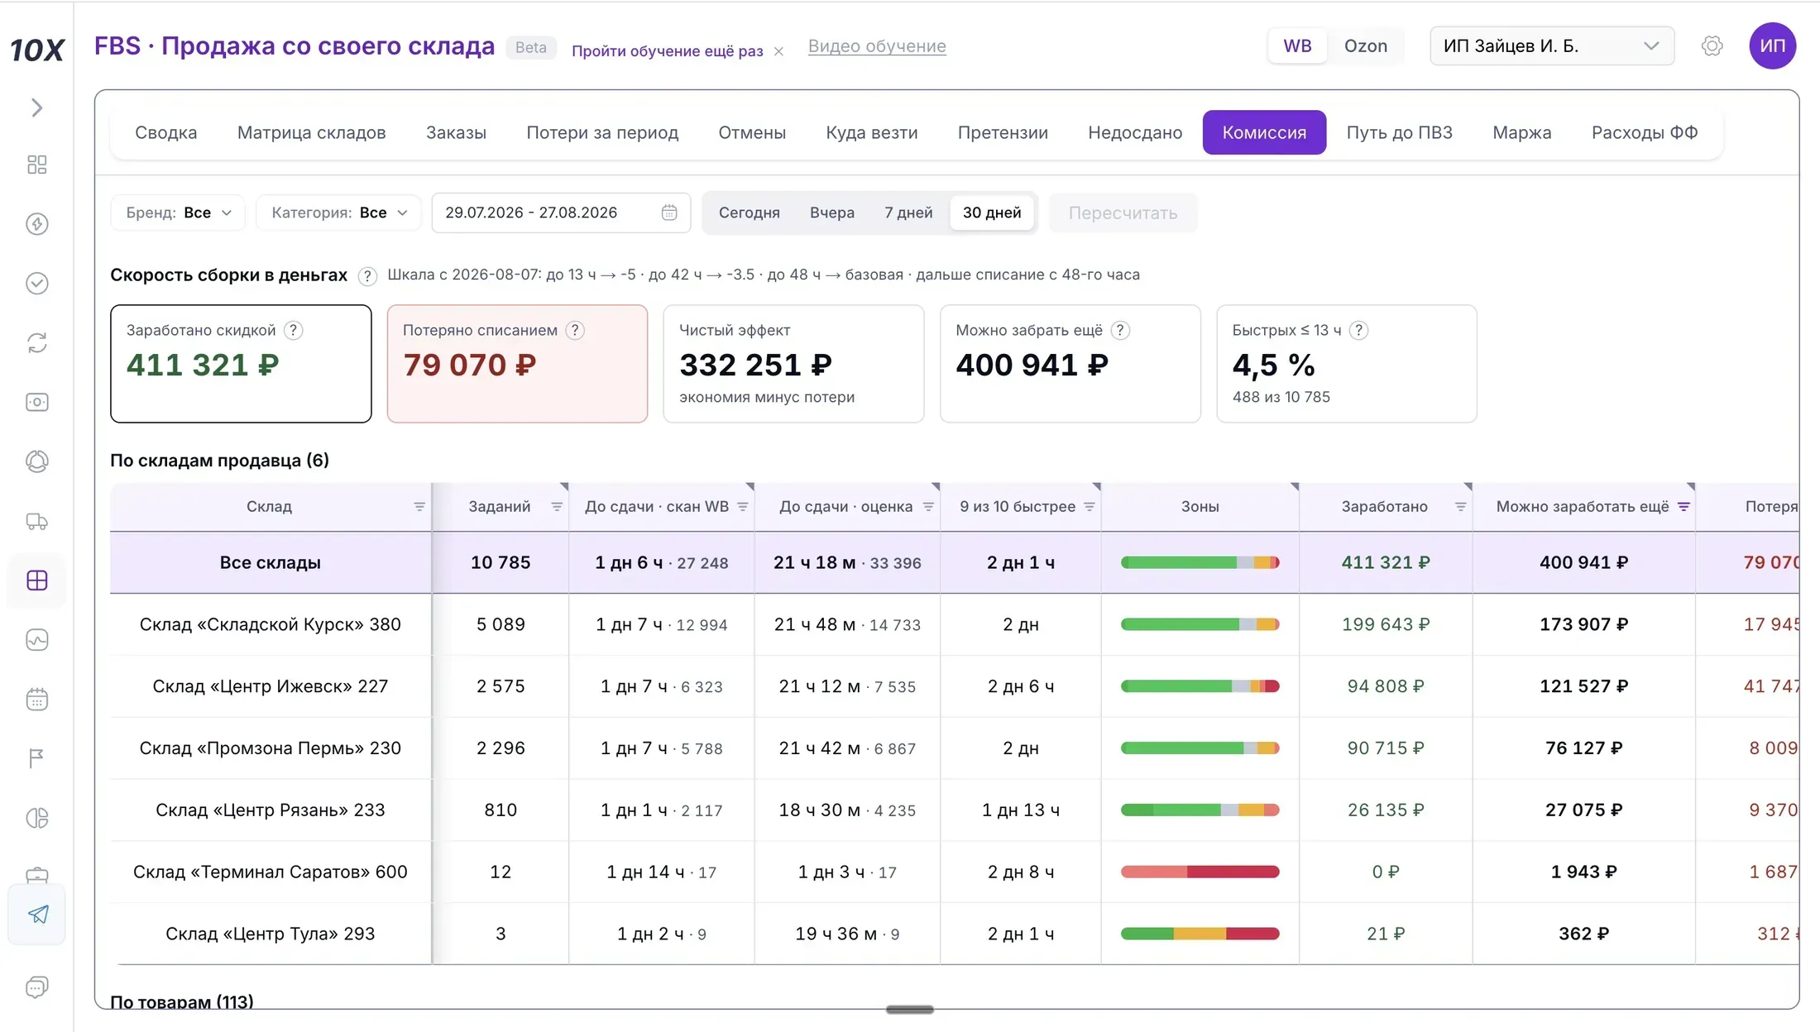
Task: Dismiss the Пройти обучение ещё раз prompt
Action: tap(778, 51)
